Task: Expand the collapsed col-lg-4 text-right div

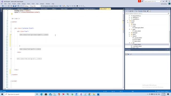Action: click(x=11, y=35)
